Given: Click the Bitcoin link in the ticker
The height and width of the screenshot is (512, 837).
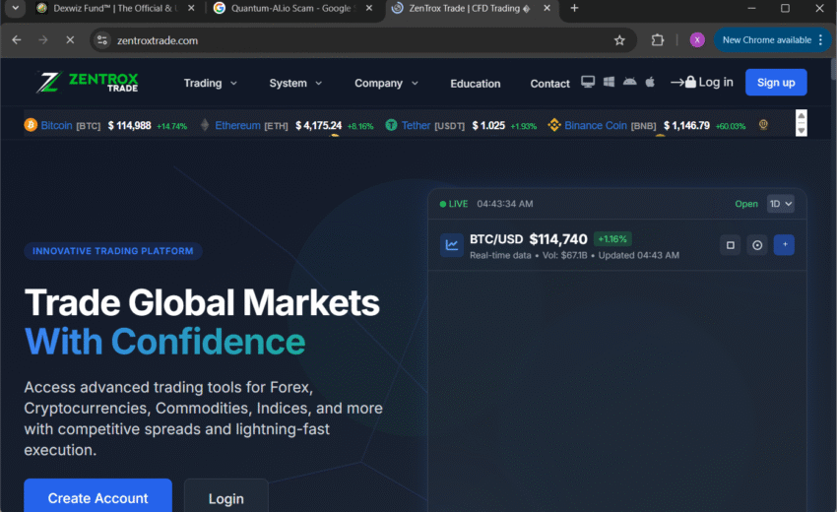Looking at the screenshot, I should tap(56, 125).
